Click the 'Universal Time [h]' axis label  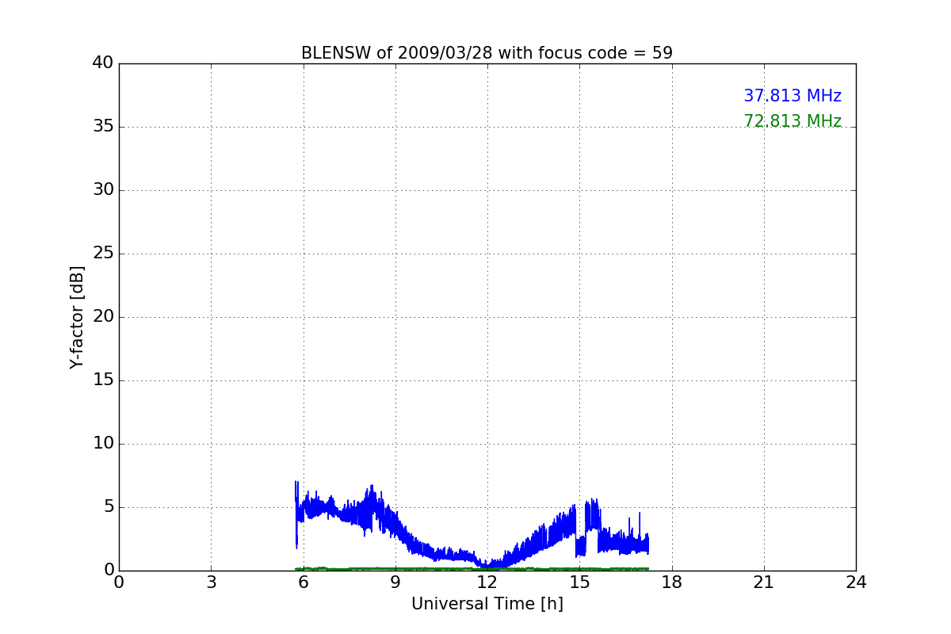pyautogui.click(x=487, y=604)
